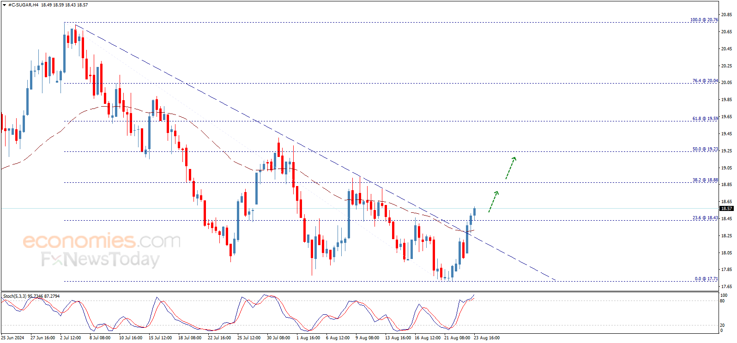Click the 20.05 price axis label
The width and height of the screenshot is (737, 343).
726,83
